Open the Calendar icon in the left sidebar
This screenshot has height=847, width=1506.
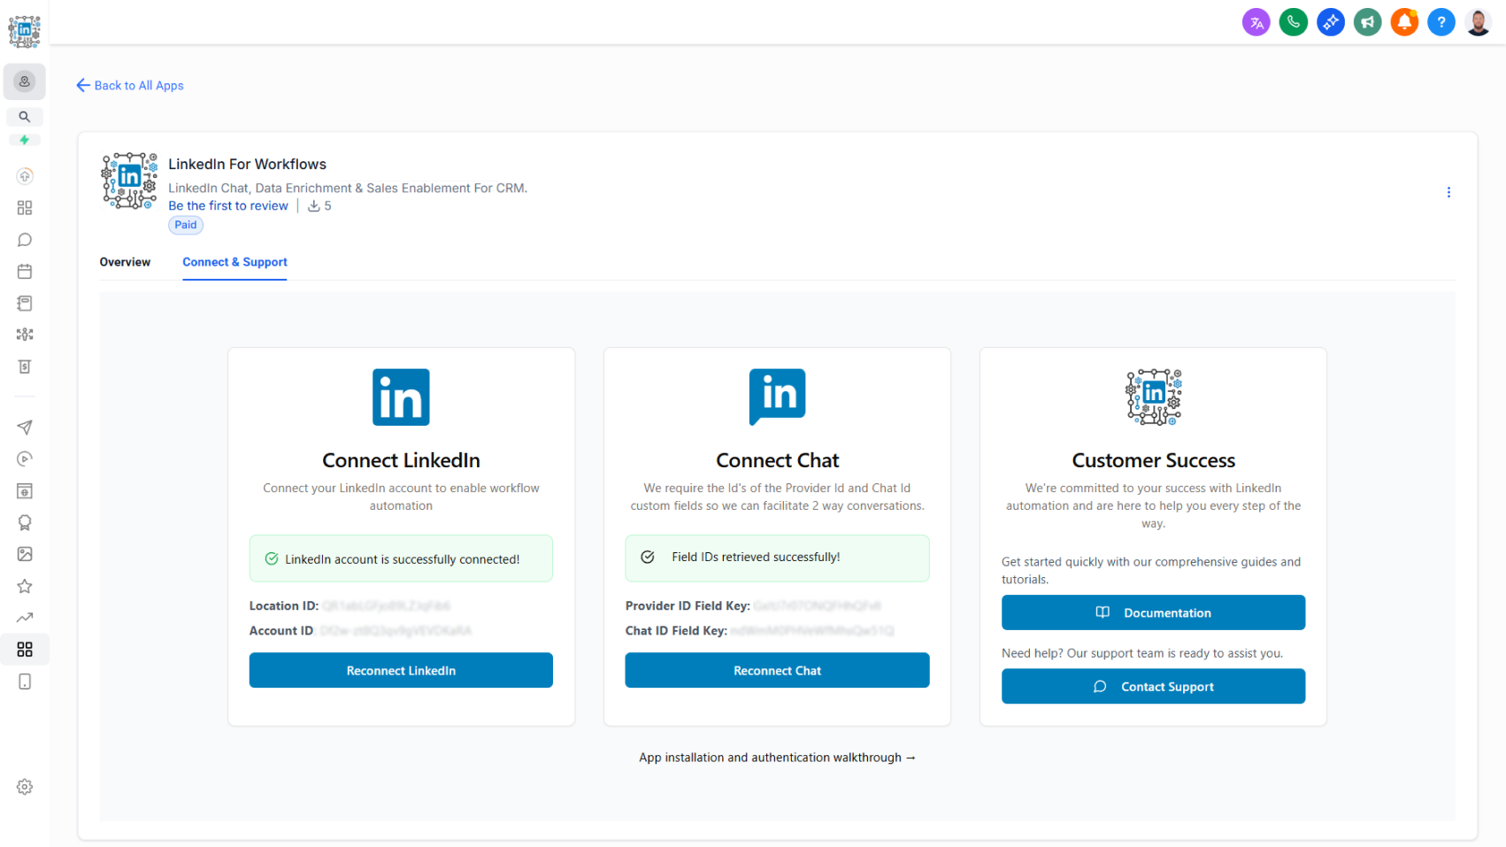(x=25, y=271)
